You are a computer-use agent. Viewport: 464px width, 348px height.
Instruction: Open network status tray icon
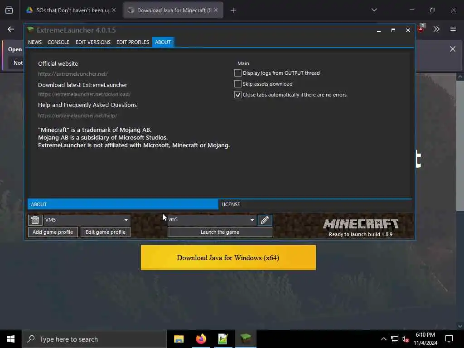click(x=395, y=339)
